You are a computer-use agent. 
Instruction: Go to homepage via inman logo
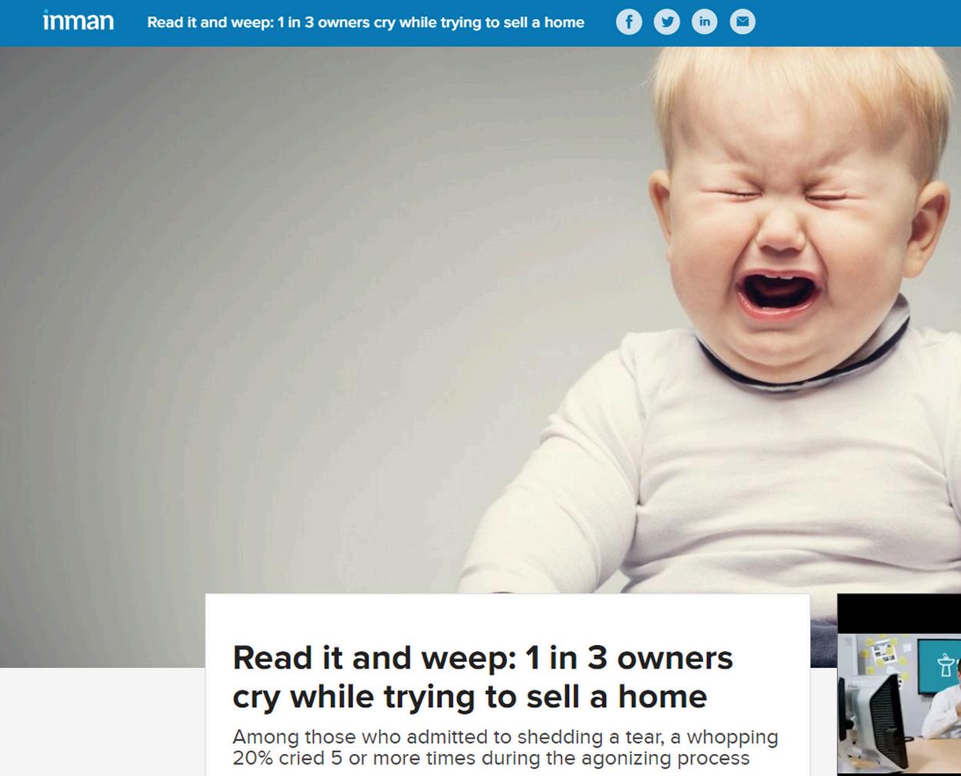[78, 21]
